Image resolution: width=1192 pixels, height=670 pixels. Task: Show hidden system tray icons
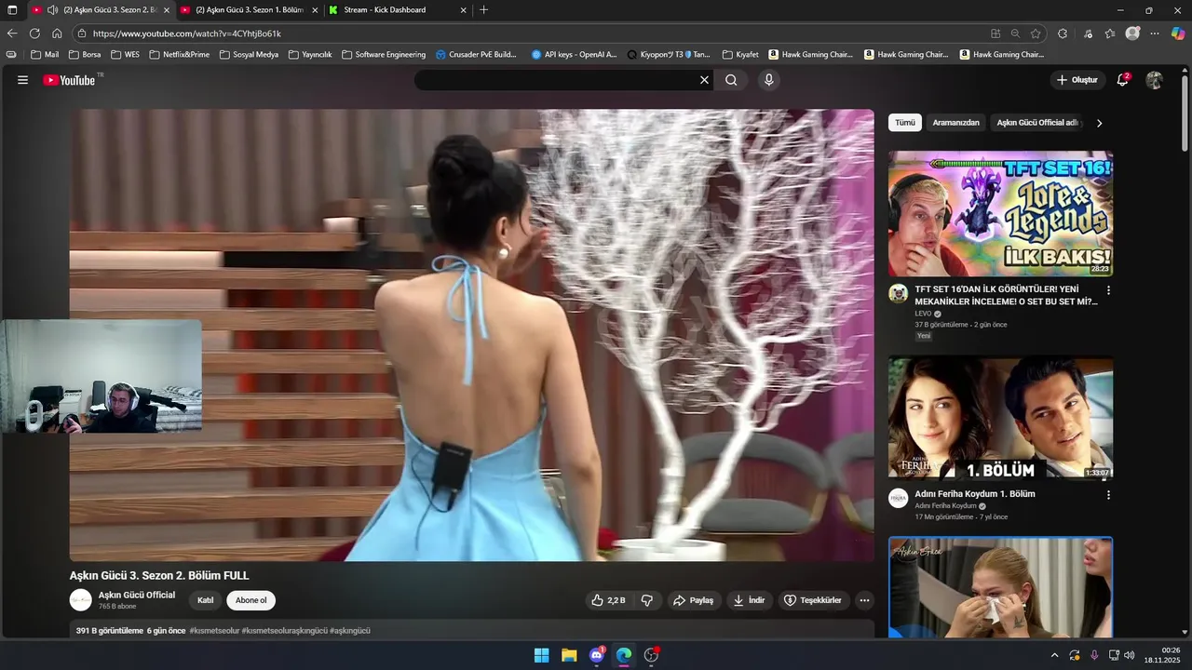1054,655
